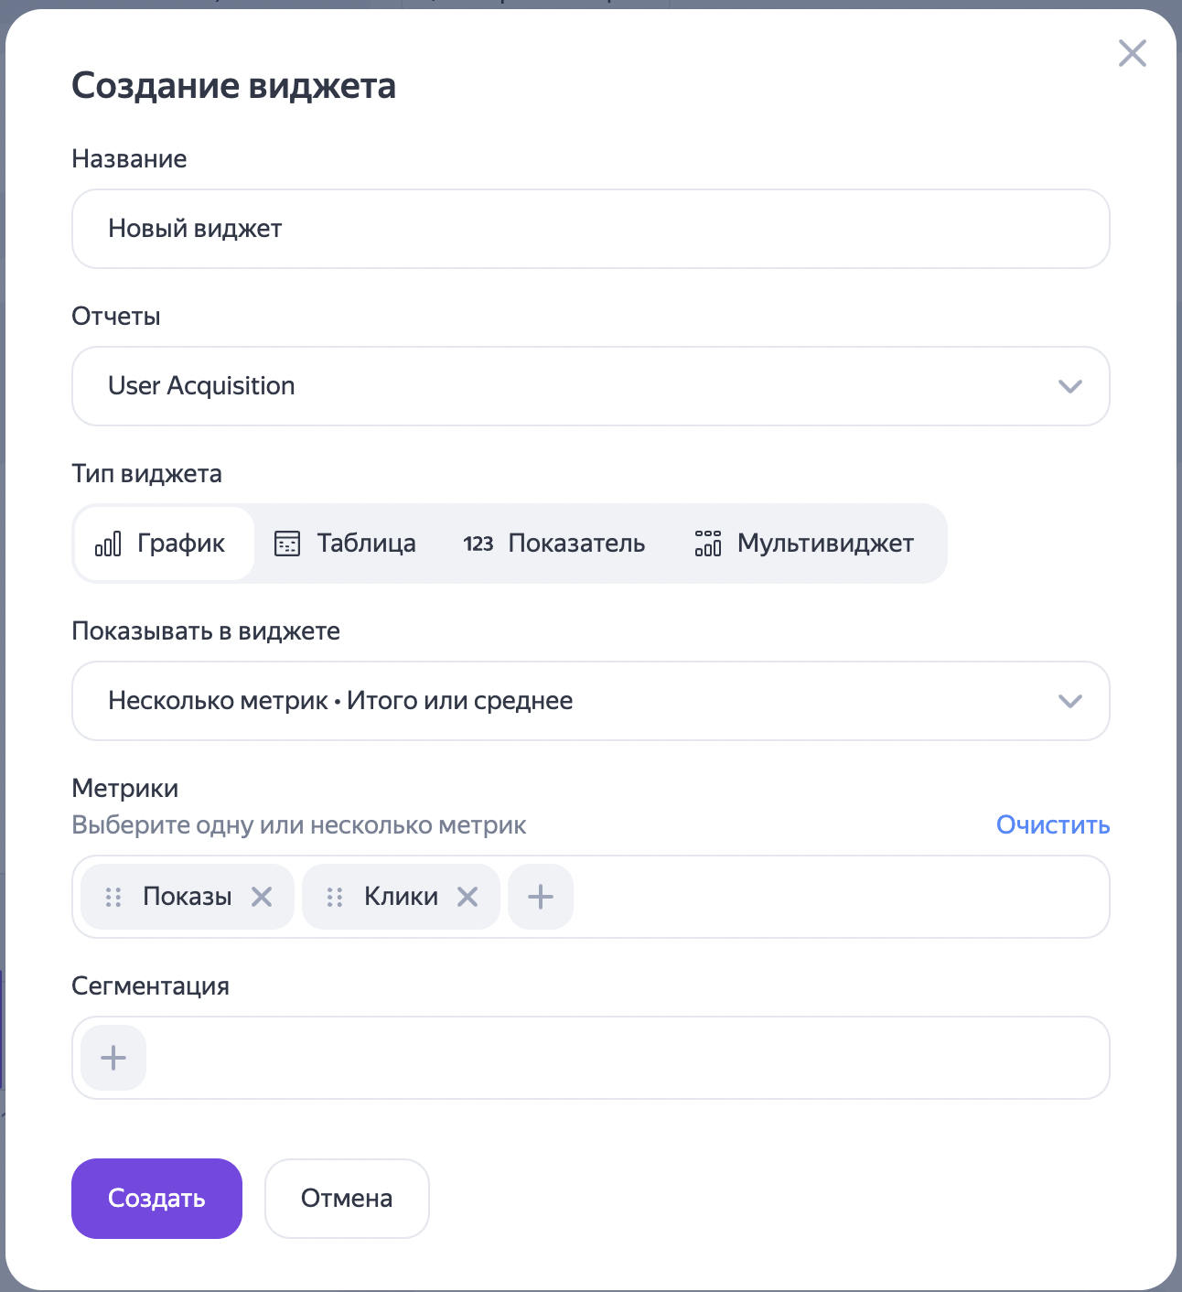
Task: Click the chevron in the Отчеты field
Action: point(1070,386)
